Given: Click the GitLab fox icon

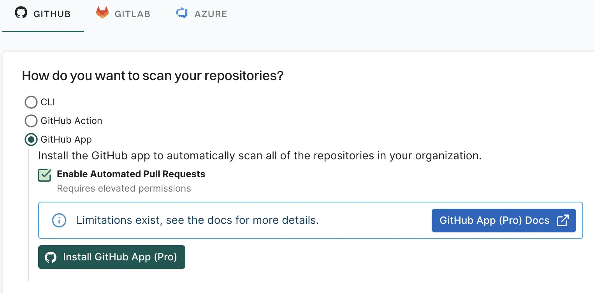Looking at the screenshot, I should (102, 12).
